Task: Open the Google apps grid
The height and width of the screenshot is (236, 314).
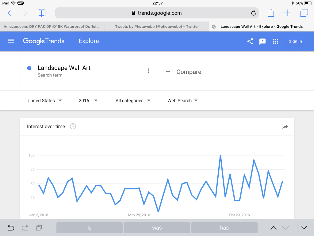Action: coord(275,41)
